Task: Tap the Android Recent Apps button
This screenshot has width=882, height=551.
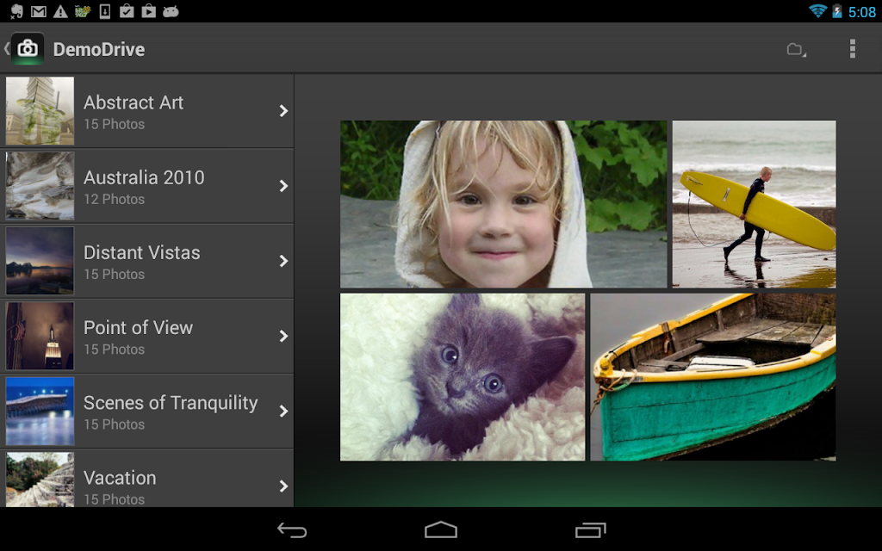Action: [x=590, y=529]
